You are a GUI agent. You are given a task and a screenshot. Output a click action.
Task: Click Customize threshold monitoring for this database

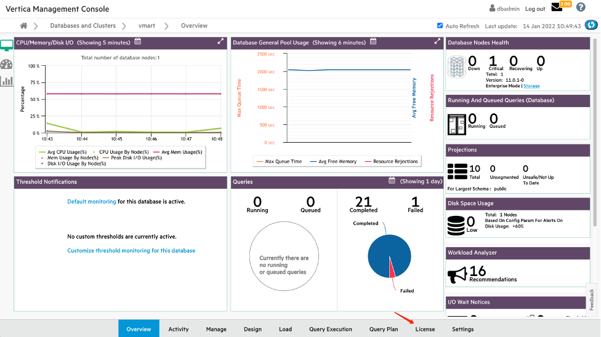click(x=131, y=250)
